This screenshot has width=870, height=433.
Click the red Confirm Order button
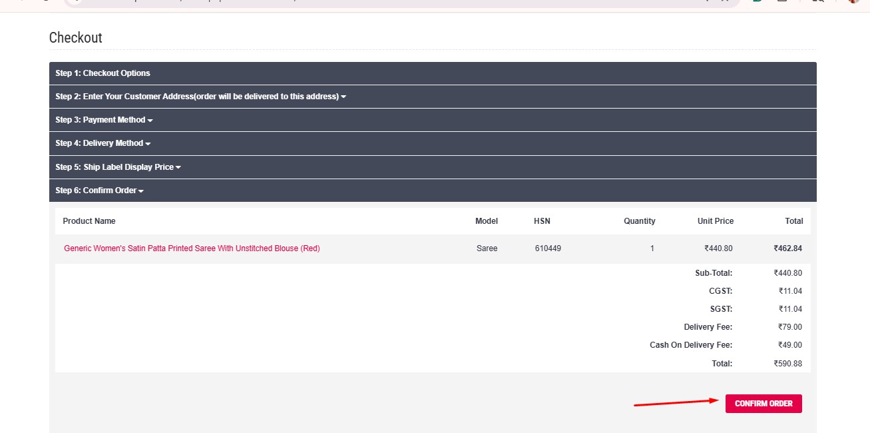point(763,404)
